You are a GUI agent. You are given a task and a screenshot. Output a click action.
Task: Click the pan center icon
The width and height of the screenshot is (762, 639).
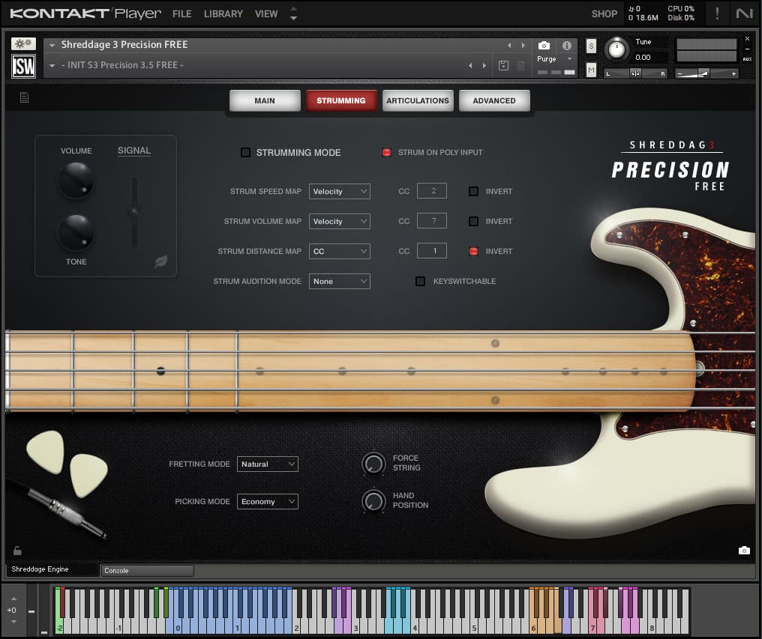click(635, 73)
